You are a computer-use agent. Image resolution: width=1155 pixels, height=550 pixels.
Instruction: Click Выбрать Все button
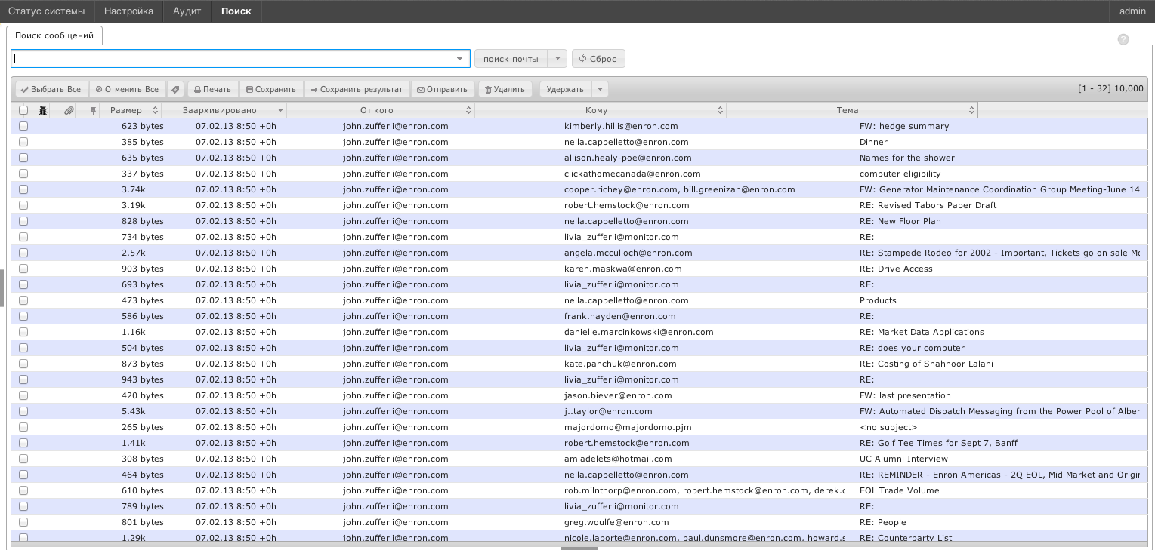51,89
